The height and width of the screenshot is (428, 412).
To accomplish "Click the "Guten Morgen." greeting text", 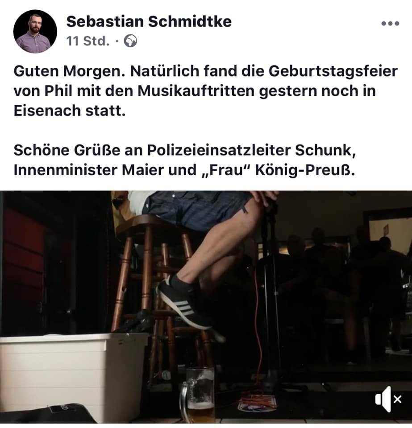I will tap(69, 71).
